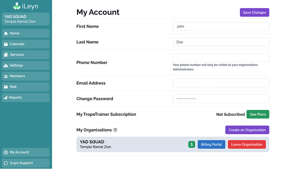The image size is (293, 169).
Task: Click See Plans for TropeTrainer
Action: point(258,115)
